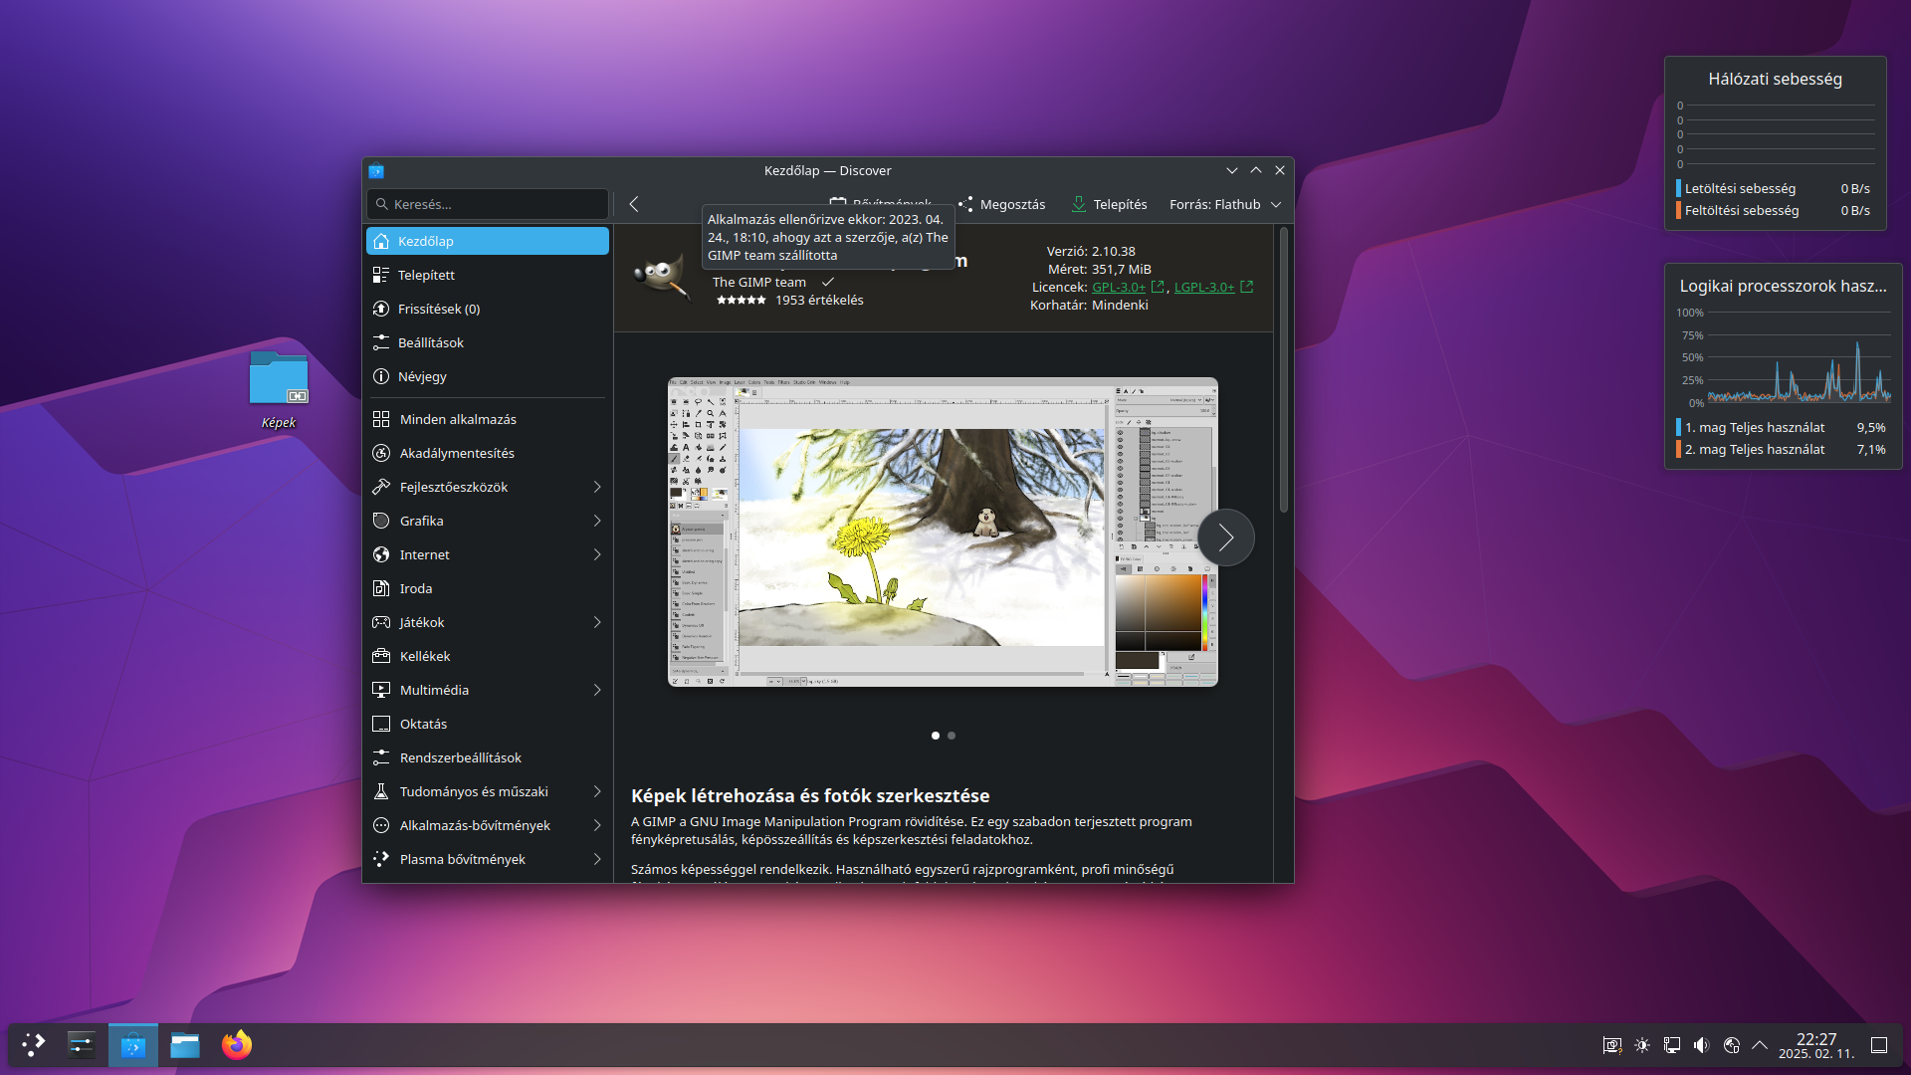Select Minden alkalmazás category
This screenshot has height=1075, width=1911.
tap(487, 419)
